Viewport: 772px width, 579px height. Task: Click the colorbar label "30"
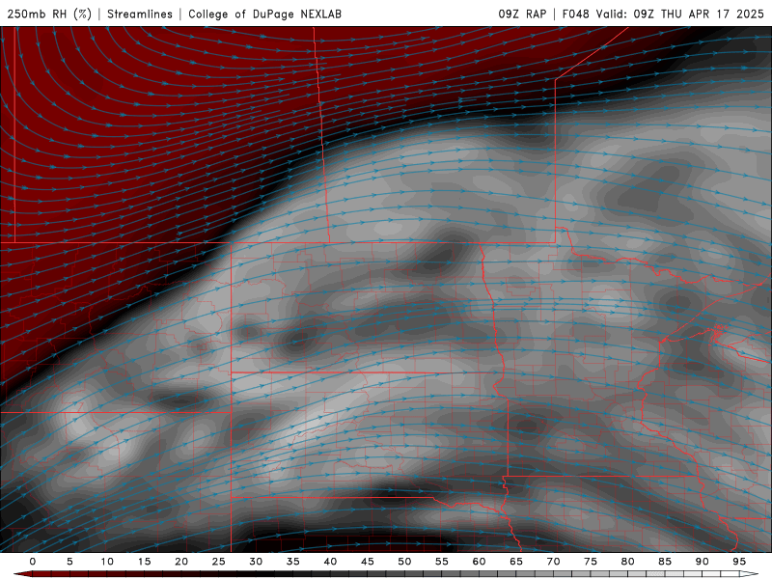(x=256, y=562)
